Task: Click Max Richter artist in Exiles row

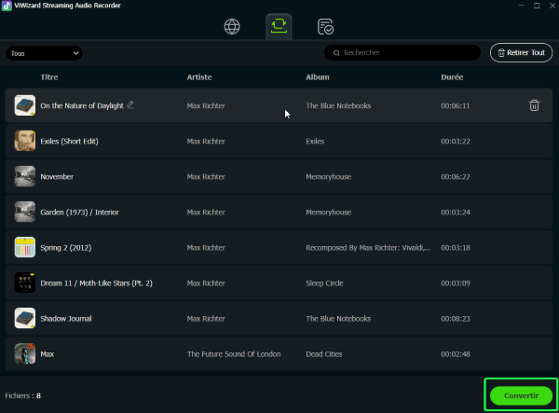Action: tap(206, 141)
